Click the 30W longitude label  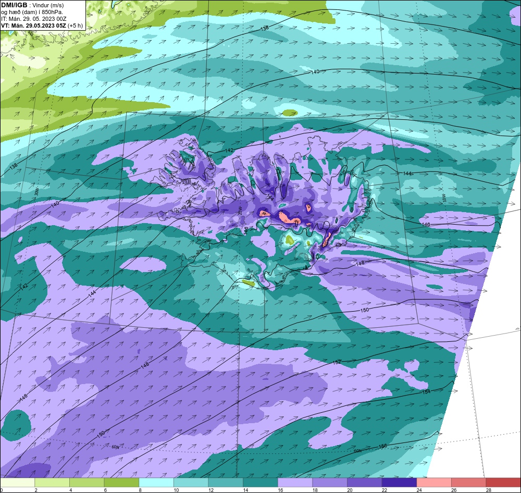[x=36, y=192]
